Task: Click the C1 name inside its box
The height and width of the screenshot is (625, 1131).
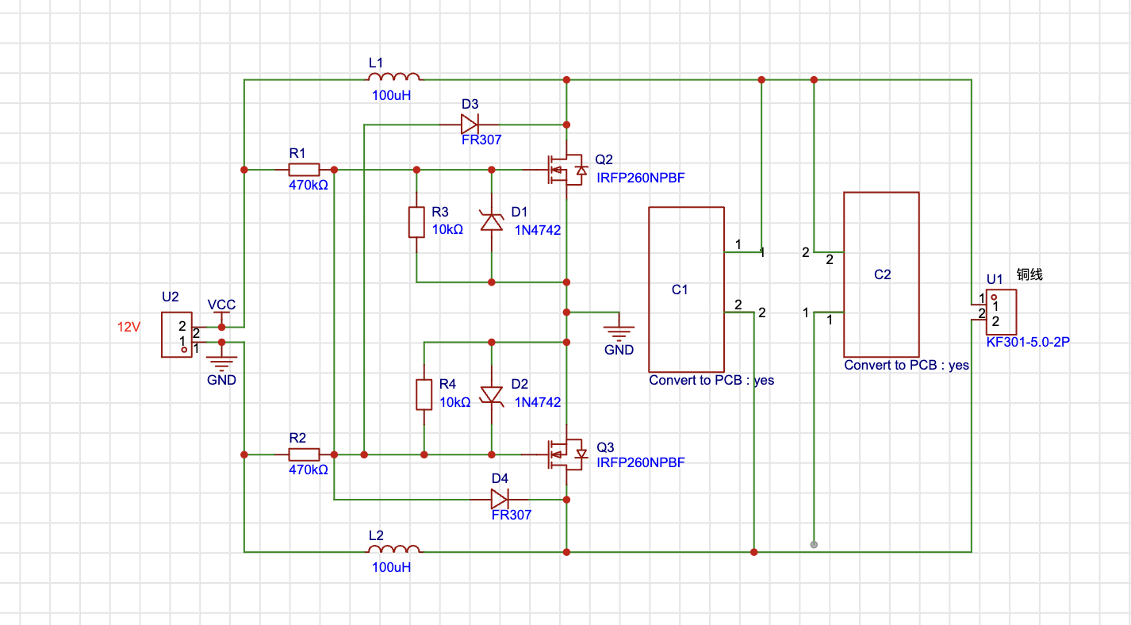Action: (680, 289)
